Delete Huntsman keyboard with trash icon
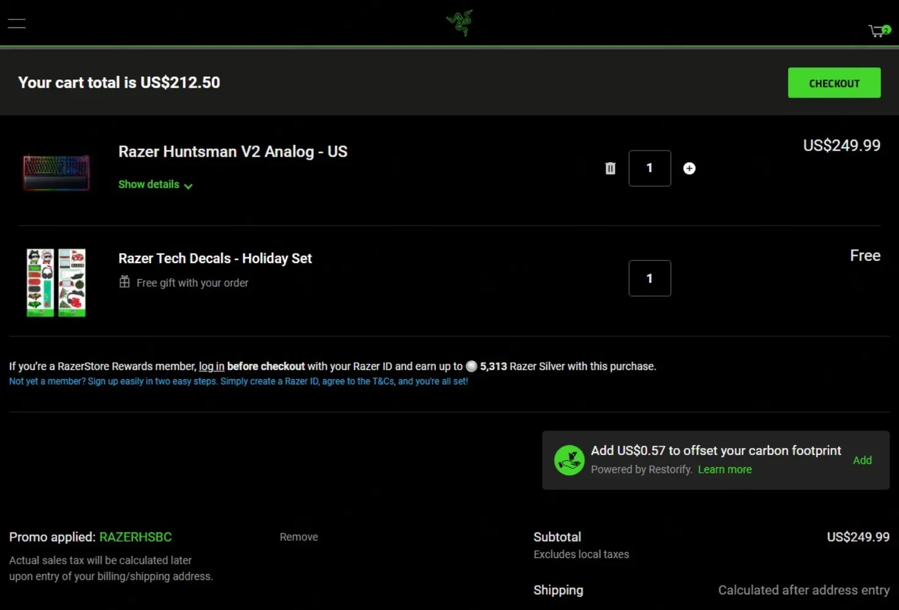This screenshot has height=610, width=899. 610,168
